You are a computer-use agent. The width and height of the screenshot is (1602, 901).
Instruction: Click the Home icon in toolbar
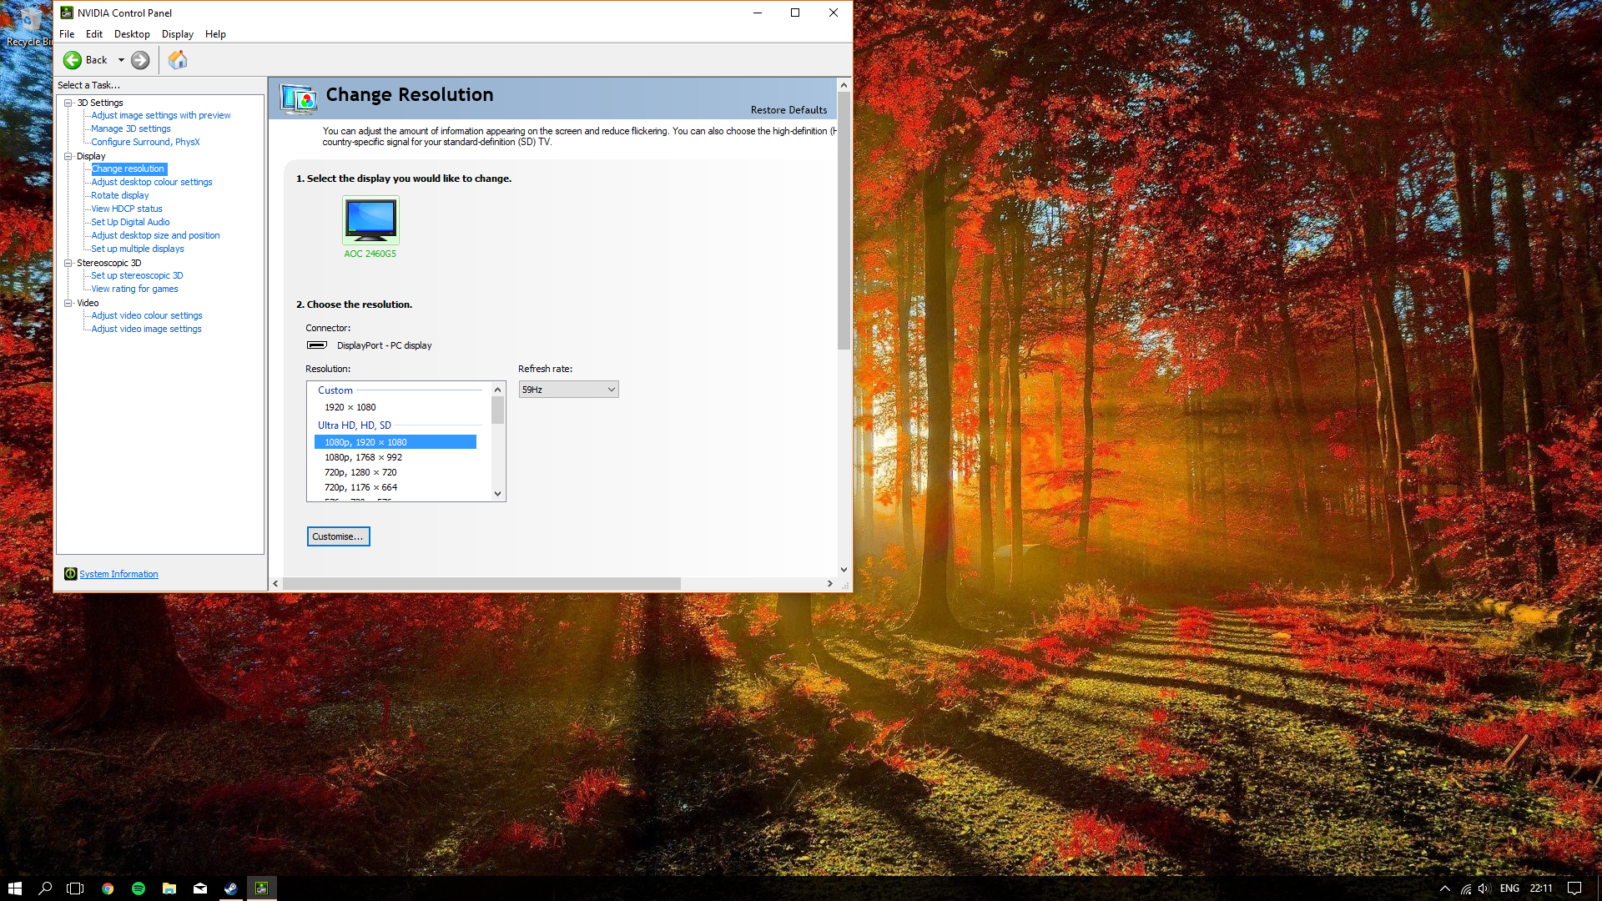coord(178,60)
